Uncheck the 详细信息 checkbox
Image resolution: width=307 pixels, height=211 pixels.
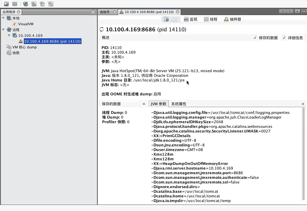coord(284,38)
